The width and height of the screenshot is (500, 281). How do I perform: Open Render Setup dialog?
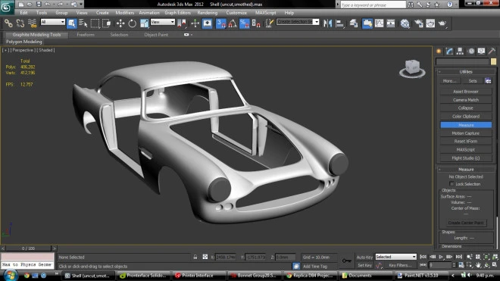419,23
